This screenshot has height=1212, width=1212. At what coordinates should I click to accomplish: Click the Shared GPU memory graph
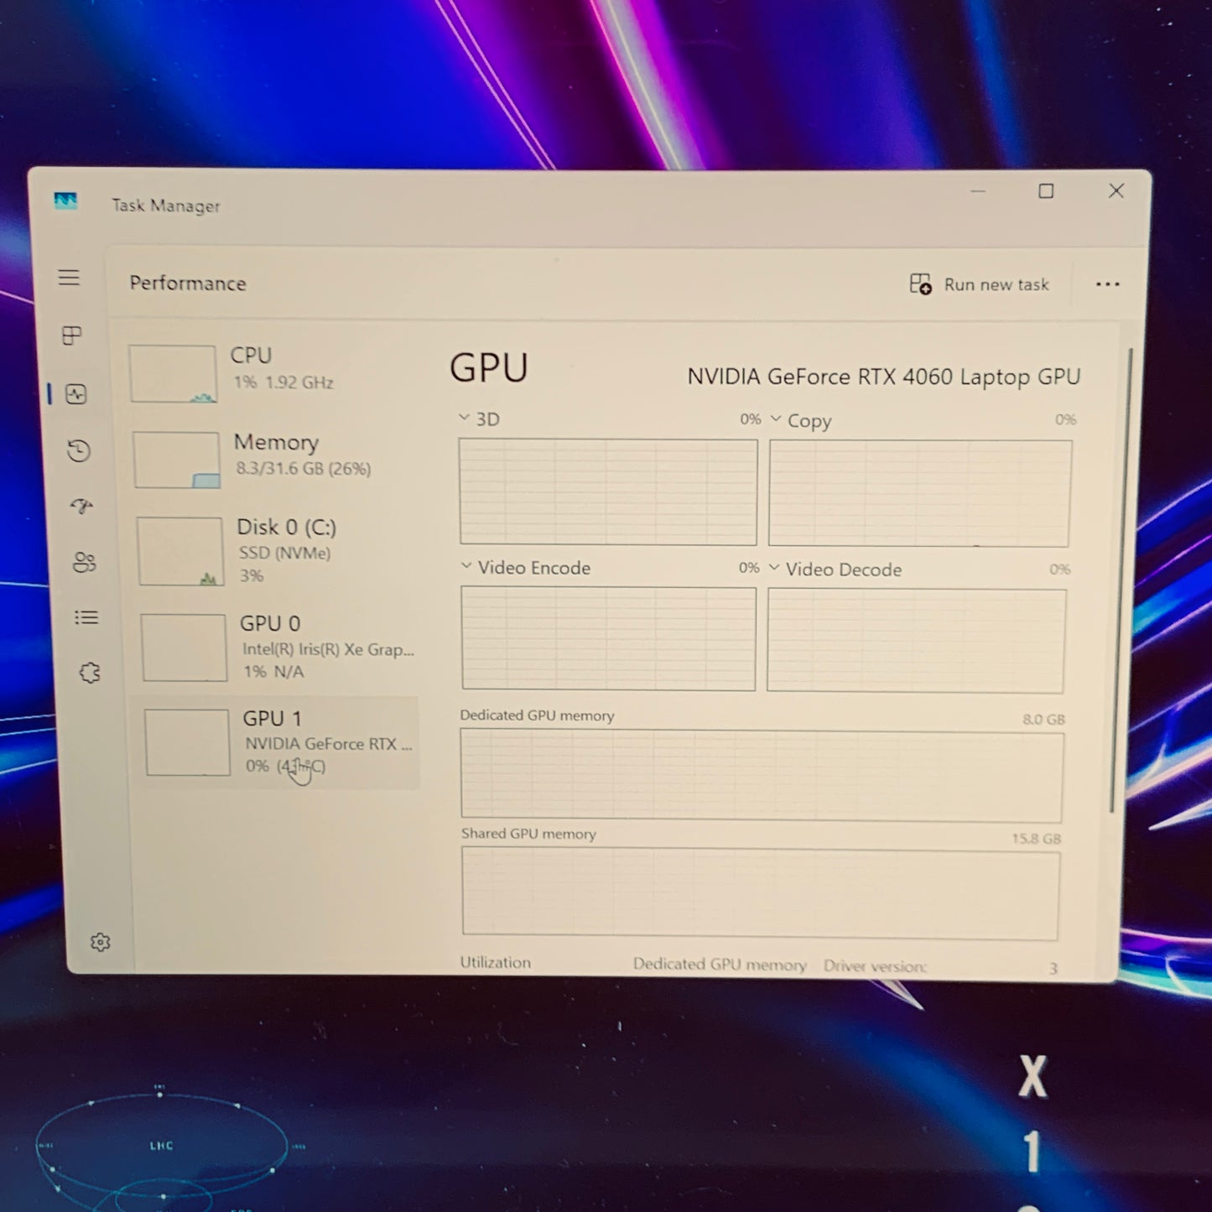point(760,894)
